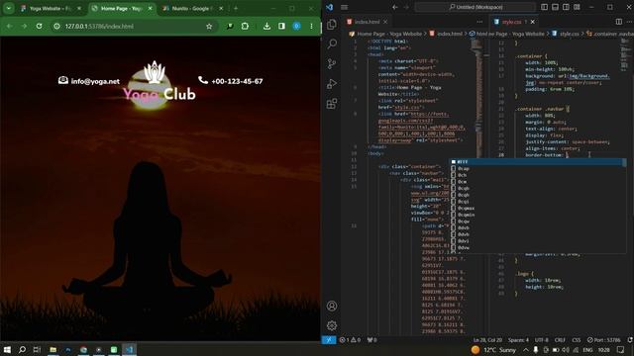Change the CRLF end of line sequence
Image resolution: width=634 pixels, height=356 pixels.
pos(560,340)
